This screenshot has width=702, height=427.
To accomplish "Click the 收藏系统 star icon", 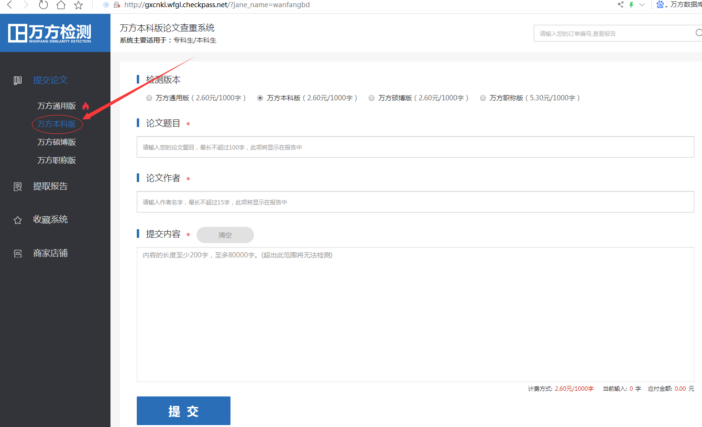I will [x=18, y=220].
